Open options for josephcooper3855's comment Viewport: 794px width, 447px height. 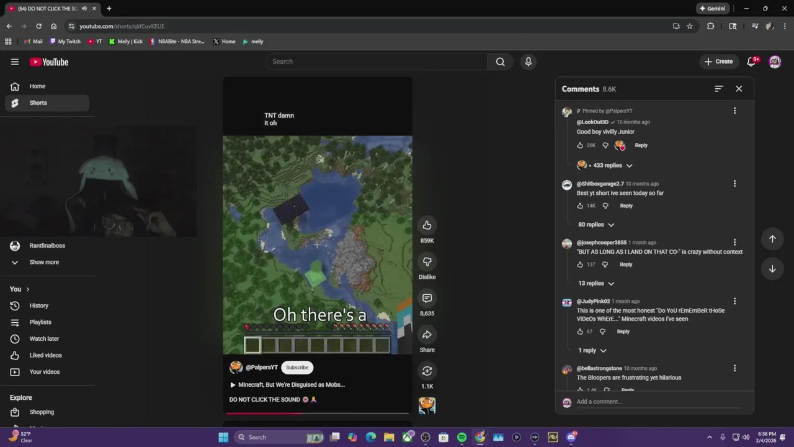coord(734,242)
